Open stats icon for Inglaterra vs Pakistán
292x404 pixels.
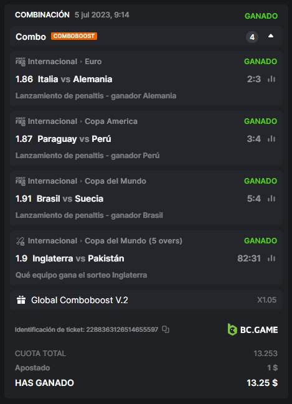pos(271,258)
